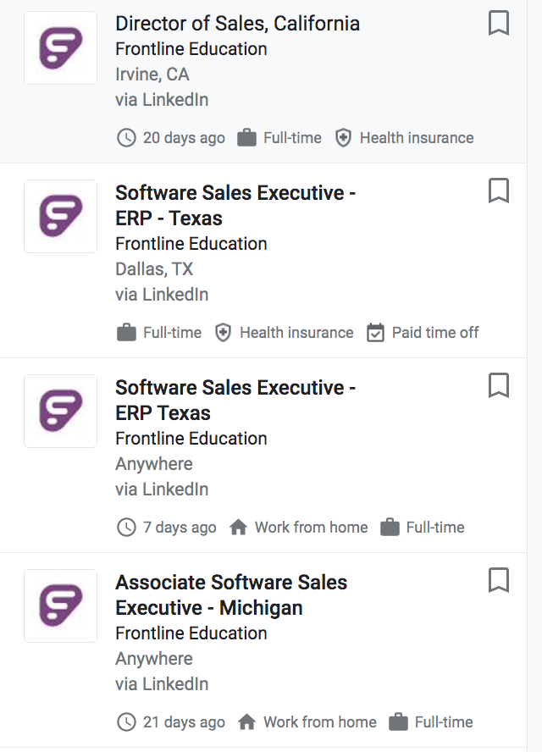Select the Irvine, CA location text
Viewport: 542px width, 752px height.
152,75
